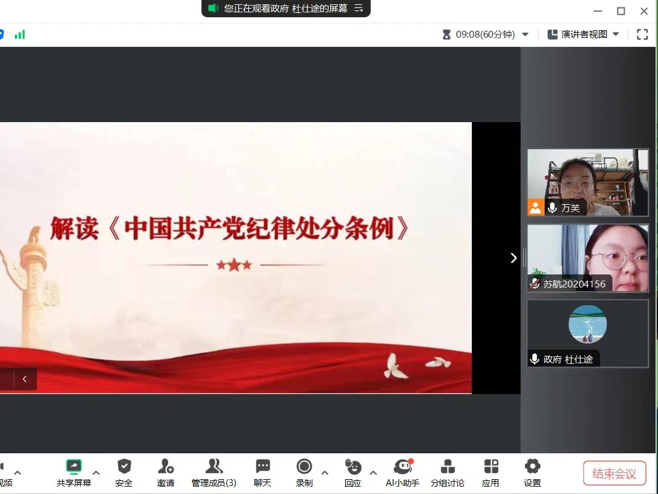Unmute 苏航20204156 microphone icon
Viewport: 658px width, 494px height.
(x=535, y=284)
